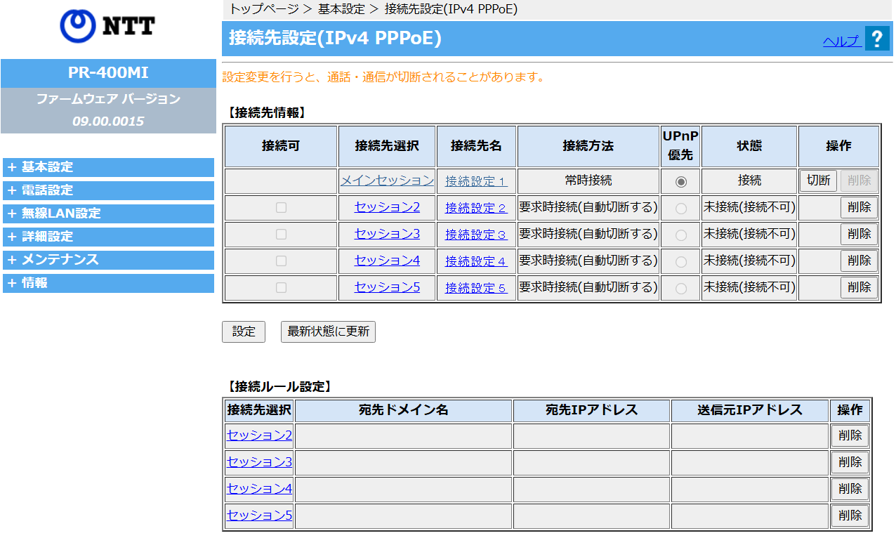Image resolution: width=896 pixels, height=538 pixels.
Task: Expand the 電話設定 sidebar section
Action: pyautogui.click(x=108, y=190)
